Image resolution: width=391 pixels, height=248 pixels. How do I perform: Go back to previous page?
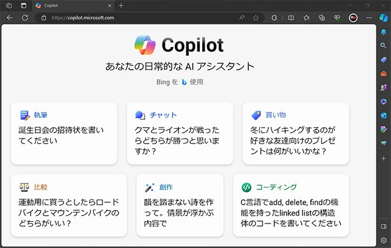click(10, 18)
